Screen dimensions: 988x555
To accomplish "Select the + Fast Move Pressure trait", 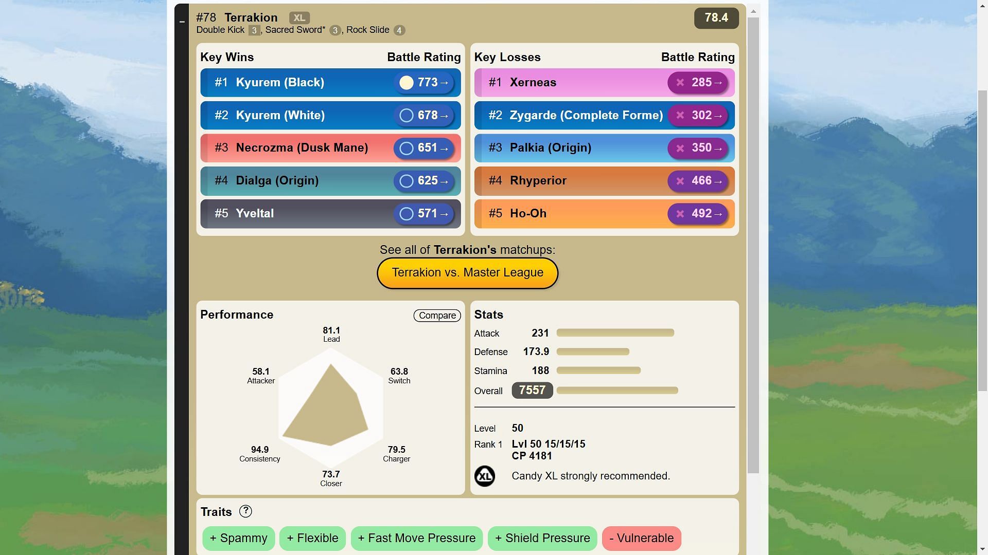I will pyautogui.click(x=416, y=538).
